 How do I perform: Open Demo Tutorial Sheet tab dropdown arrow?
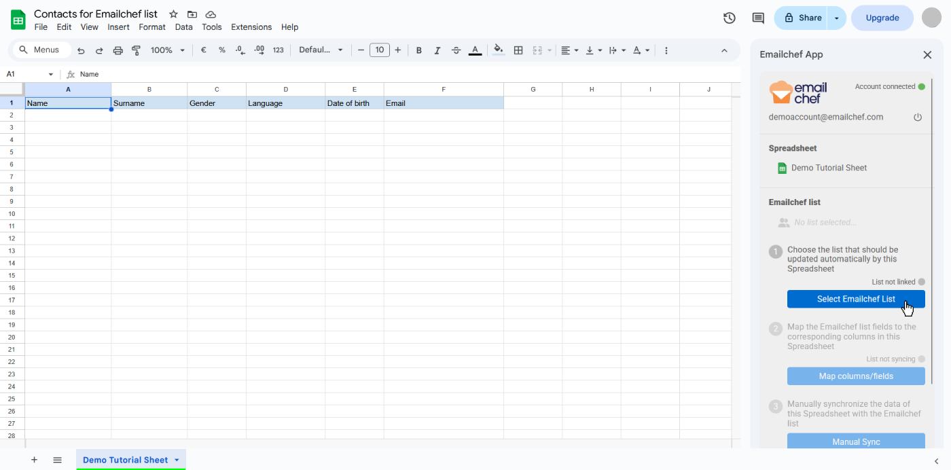tap(177, 460)
